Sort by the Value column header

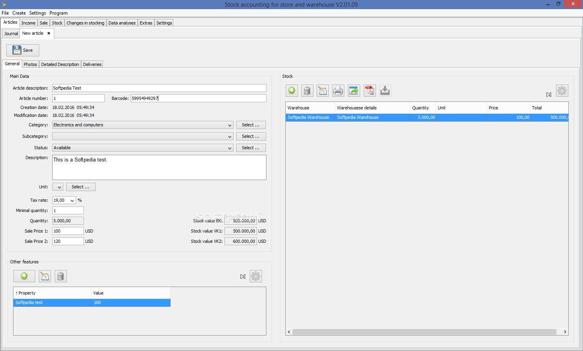[x=131, y=293]
